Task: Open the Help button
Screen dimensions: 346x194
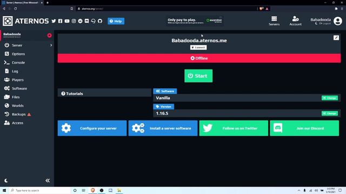Action: pyautogui.click(x=116, y=21)
